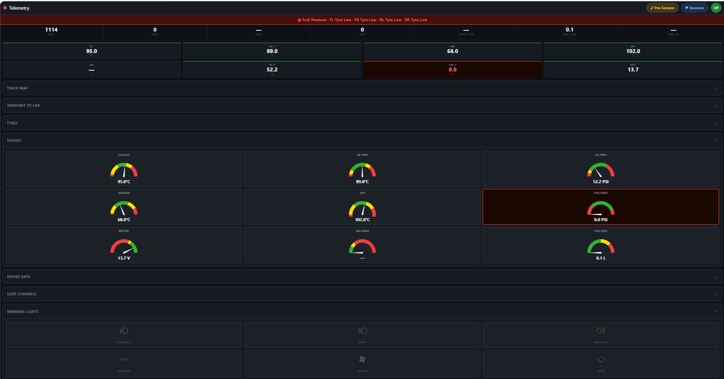The height and width of the screenshot is (379, 724).
Task: Click the warning triangle in alert banner
Action: (299, 20)
